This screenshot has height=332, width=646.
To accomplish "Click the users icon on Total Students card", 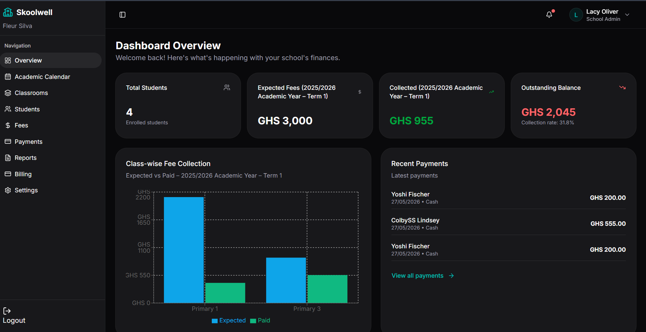I will (x=227, y=88).
